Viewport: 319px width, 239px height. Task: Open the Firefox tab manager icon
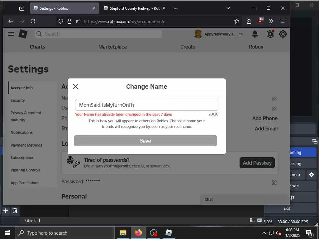[x=22, y=8]
